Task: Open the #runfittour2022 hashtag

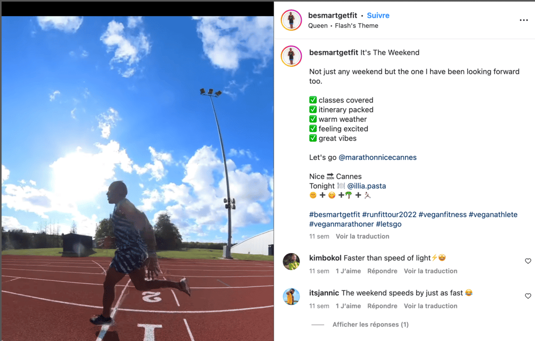Action: [x=389, y=214]
